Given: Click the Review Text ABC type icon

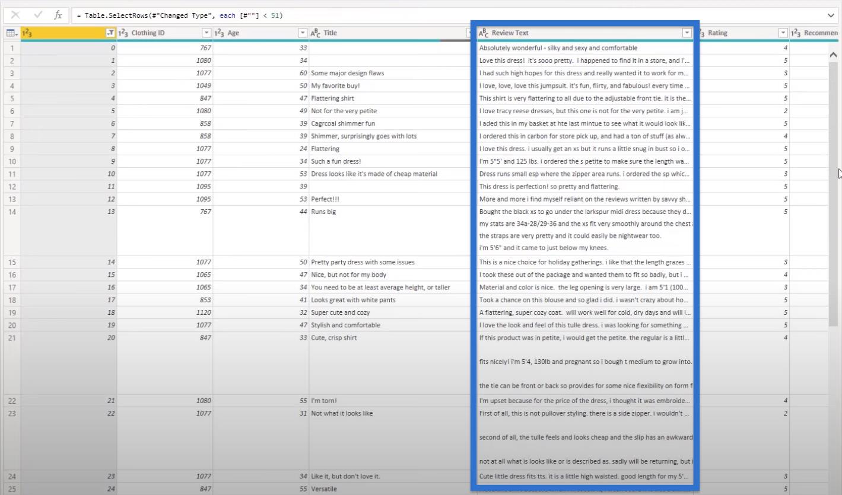Looking at the screenshot, I should pos(484,33).
